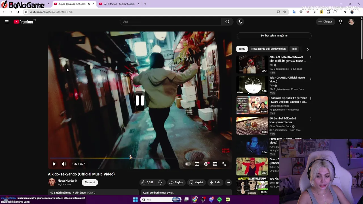
Task: Open the Londra'da Kış Tatili video thumbnail
Action: [252, 105]
